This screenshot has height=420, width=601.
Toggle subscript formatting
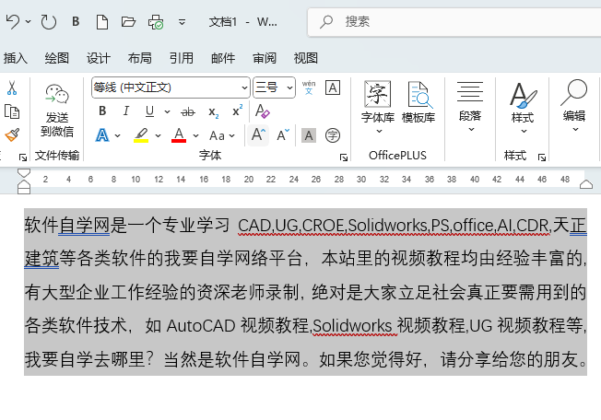click(x=214, y=111)
